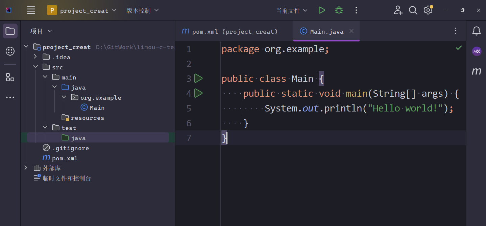Close the Main.java tab
The width and height of the screenshot is (486, 226).
click(x=351, y=31)
